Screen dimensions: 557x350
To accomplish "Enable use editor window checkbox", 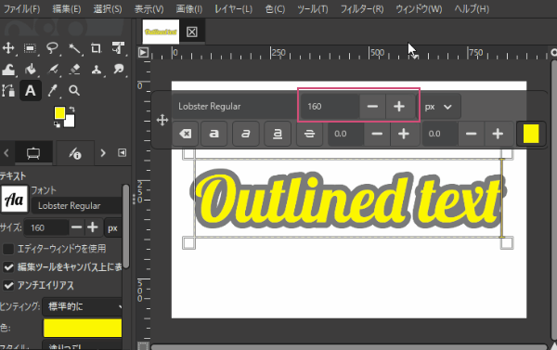I will (8, 249).
